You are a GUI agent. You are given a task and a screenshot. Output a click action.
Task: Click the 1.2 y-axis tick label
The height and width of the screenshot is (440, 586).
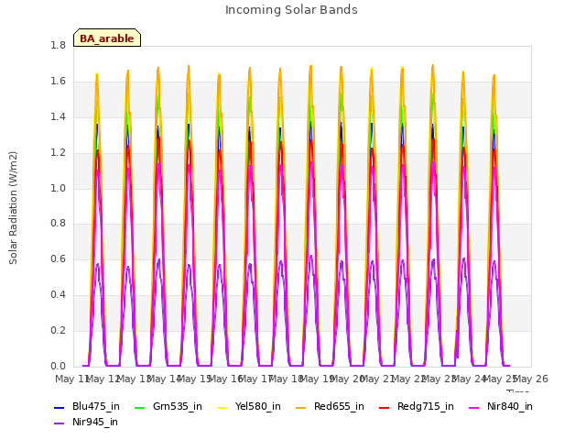pos(58,153)
